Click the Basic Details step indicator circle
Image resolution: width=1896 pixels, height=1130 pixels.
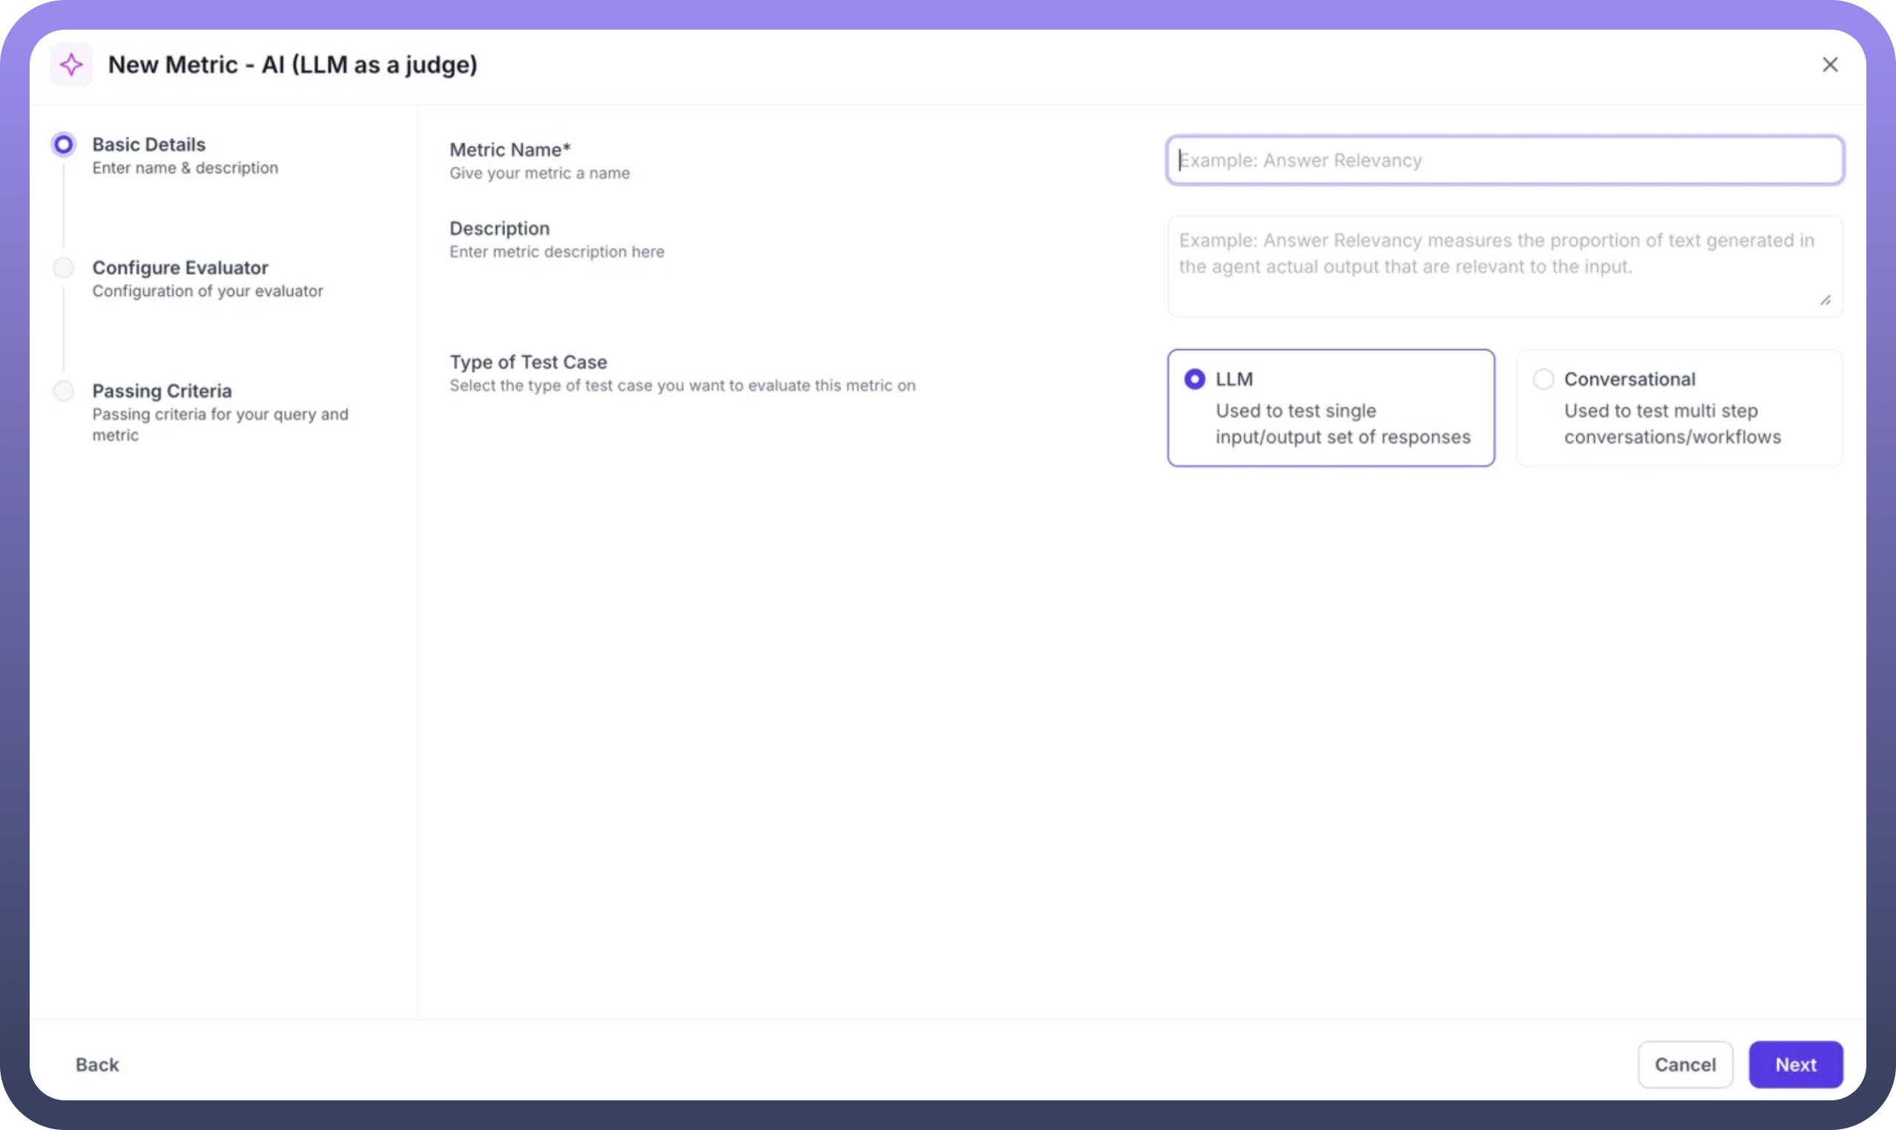(x=63, y=144)
